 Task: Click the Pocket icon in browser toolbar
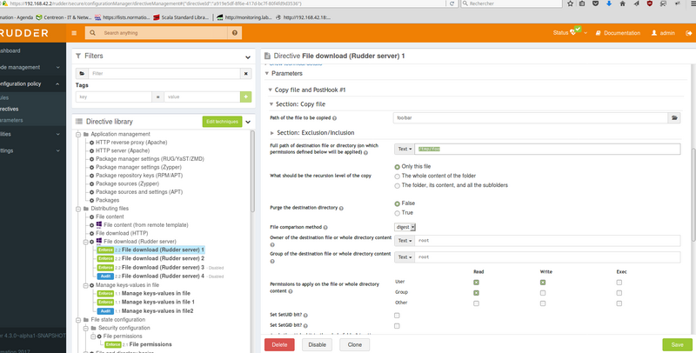596,3
